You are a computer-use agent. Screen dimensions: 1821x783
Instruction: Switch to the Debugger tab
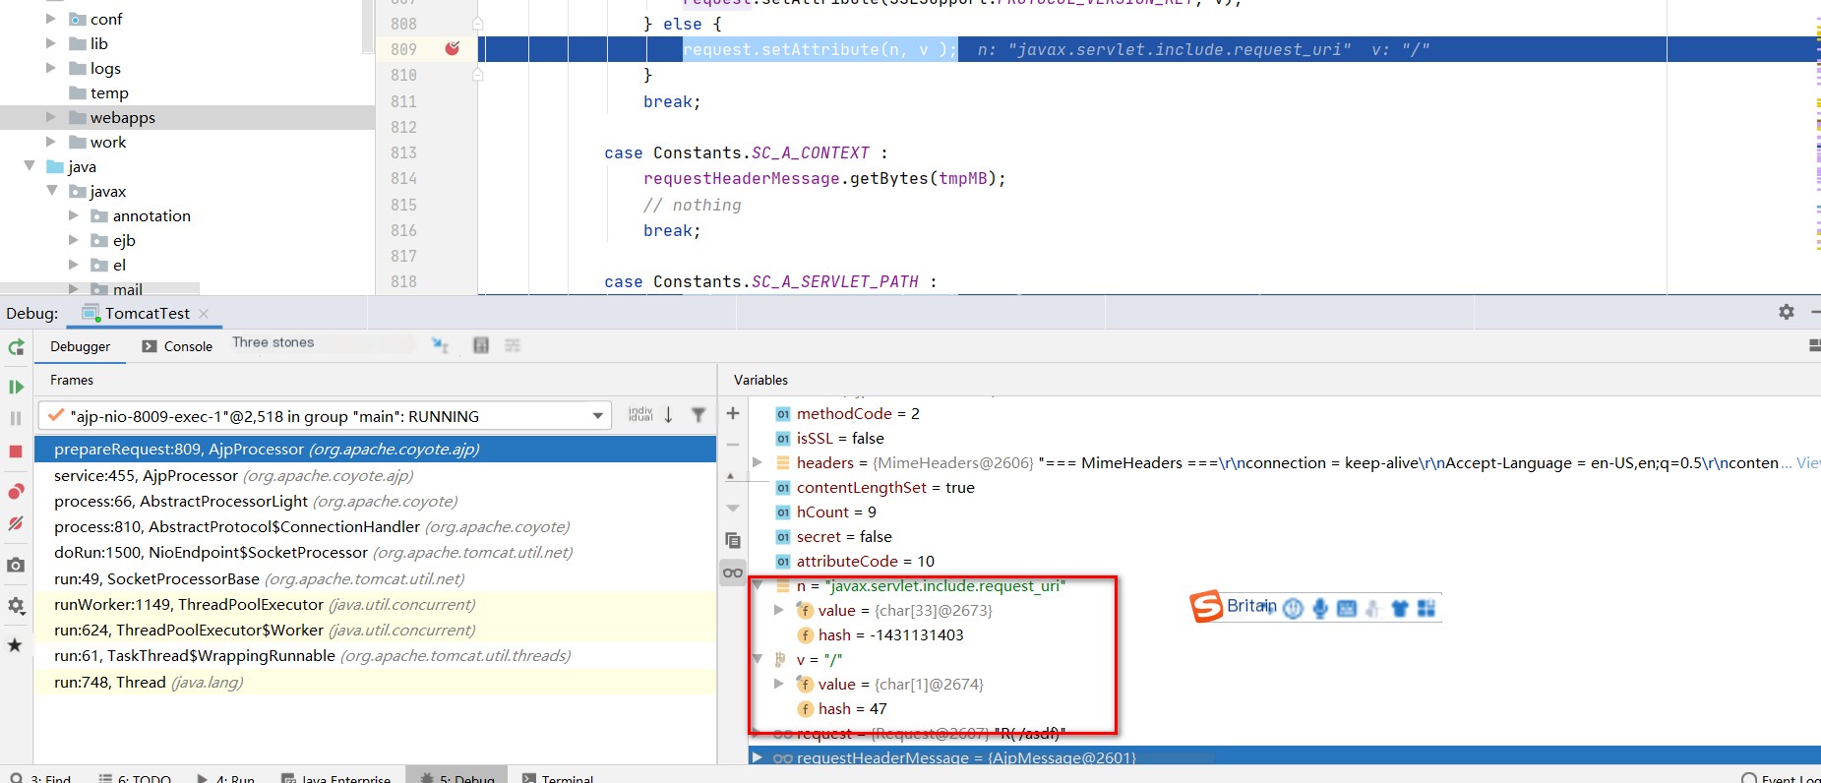[81, 346]
